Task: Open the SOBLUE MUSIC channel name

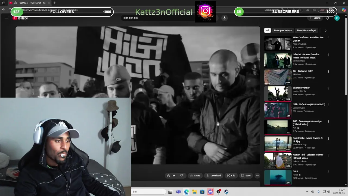Action: pyautogui.click(x=300, y=44)
